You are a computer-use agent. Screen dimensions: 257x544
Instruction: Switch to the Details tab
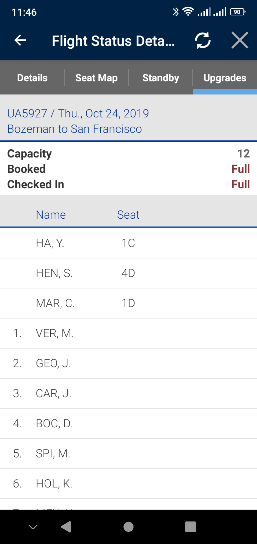(32, 78)
